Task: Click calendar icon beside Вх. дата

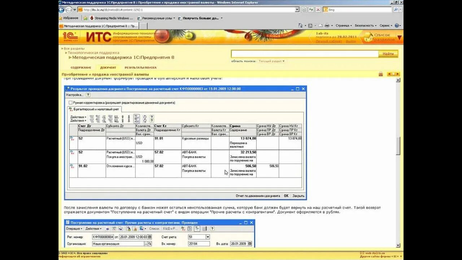Action: pyautogui.click(x=250, y=244)
